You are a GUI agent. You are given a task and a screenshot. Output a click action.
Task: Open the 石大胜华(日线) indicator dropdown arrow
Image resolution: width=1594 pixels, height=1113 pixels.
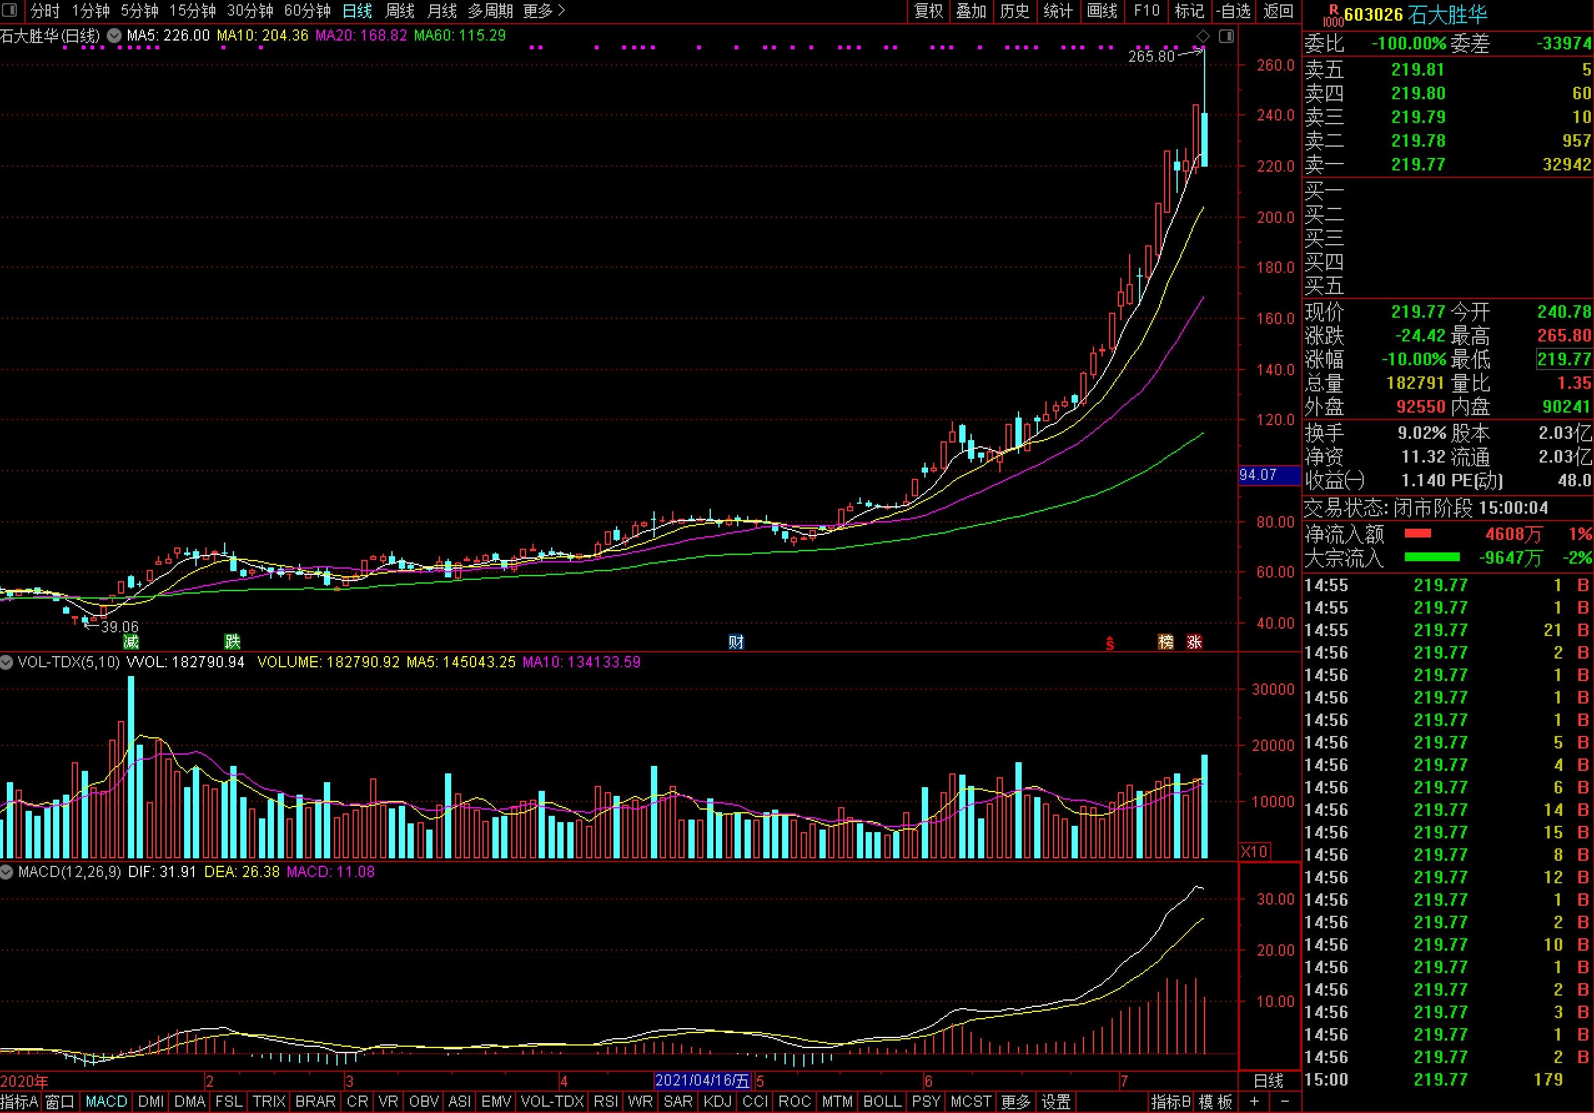(114, 36)
